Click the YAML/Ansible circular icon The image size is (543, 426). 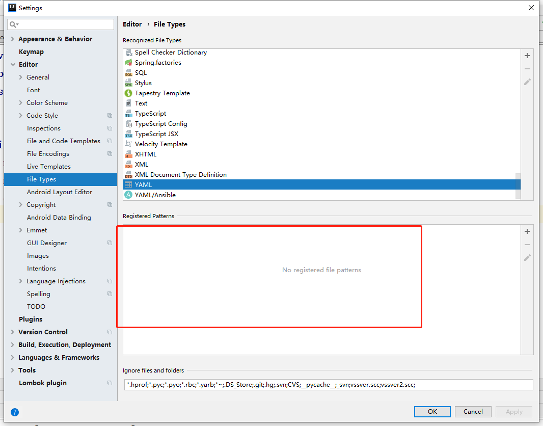(128, 195)
